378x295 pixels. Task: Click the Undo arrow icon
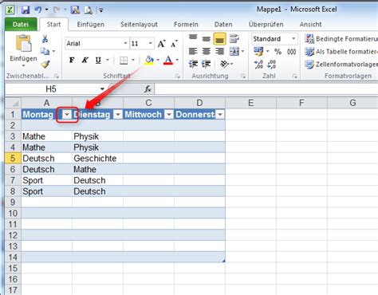click(38, 10)
